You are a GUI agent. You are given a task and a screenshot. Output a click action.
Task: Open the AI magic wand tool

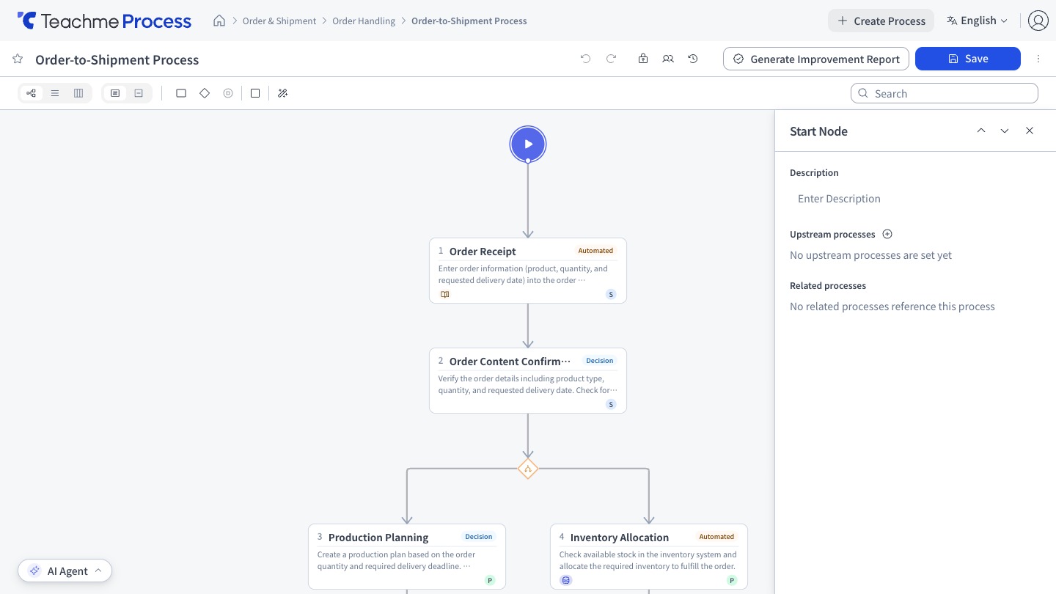click(283, 93)
